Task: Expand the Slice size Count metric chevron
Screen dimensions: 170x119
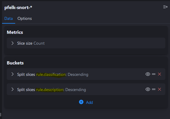Action: tap(13, 43)
